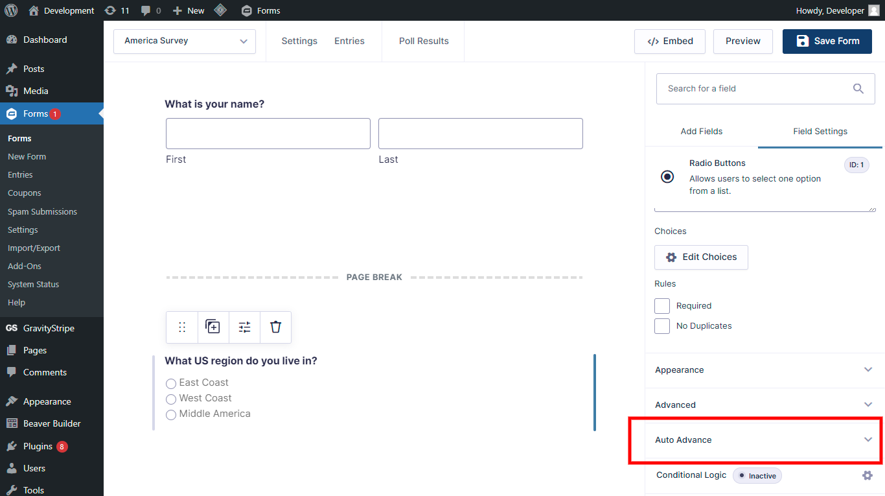Viewport: 885px width, 496px height.
Task: Open the updates icon showing 11
Action: tap(110, 10)
